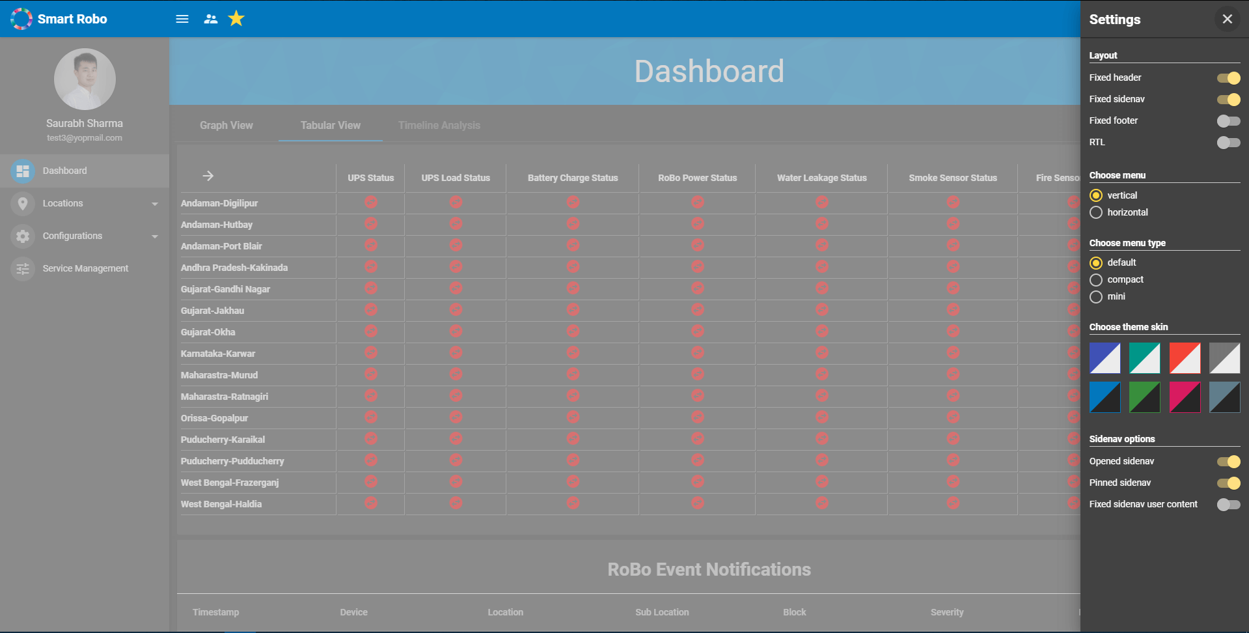
Task: Open the Timeline Analysis tab
Action: tap(439, 125)
